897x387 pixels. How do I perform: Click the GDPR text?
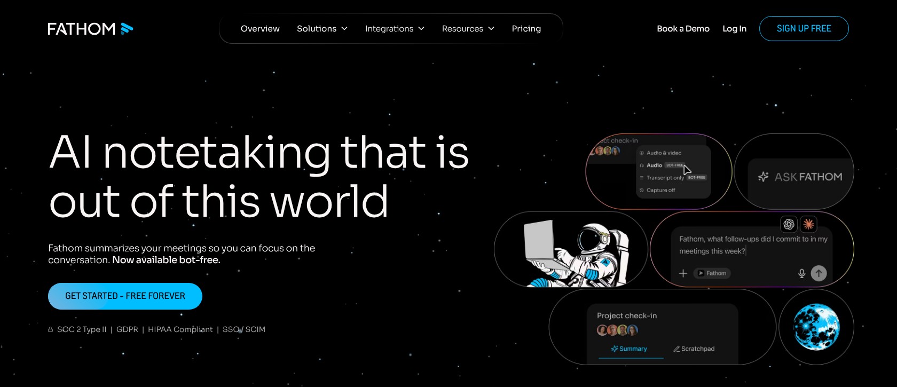pos(127,330)
